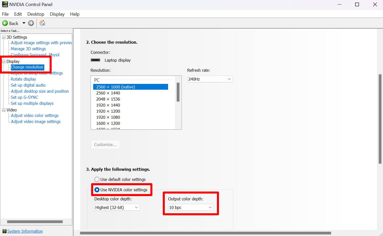This screenshot has width=383, height=236.
Task: Open the Back history dropdown arrow
Action: 24,23
